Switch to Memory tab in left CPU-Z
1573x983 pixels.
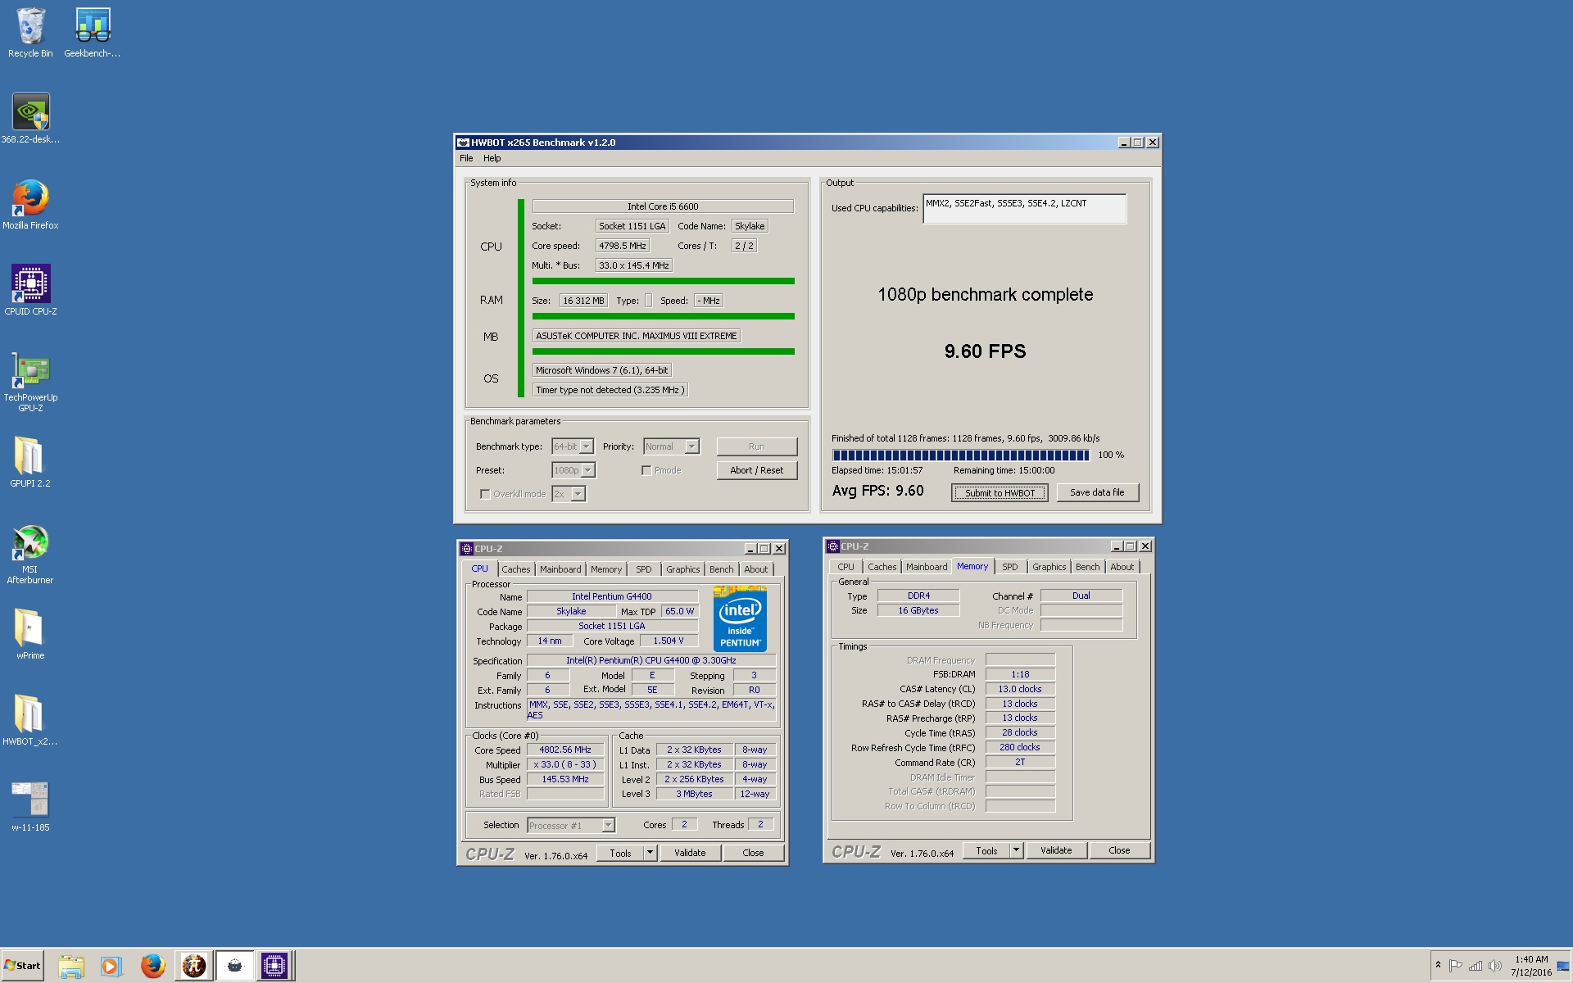pyautogui.click(x=606, y=569)
